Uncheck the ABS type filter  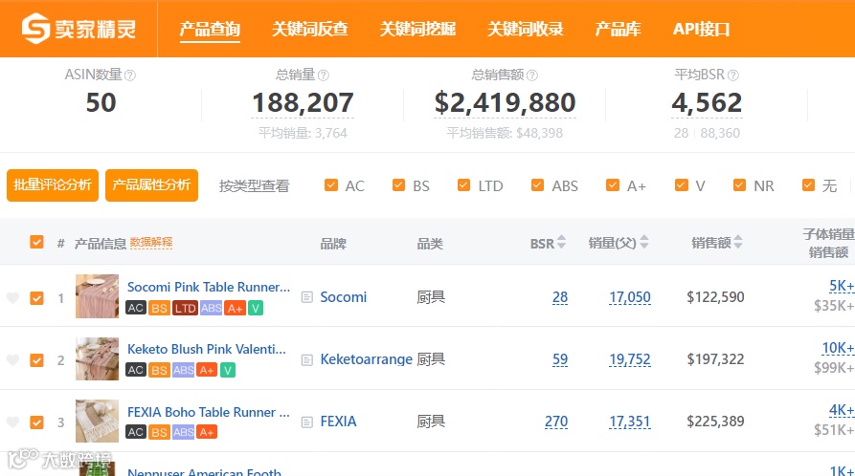[x=538, y=185]
